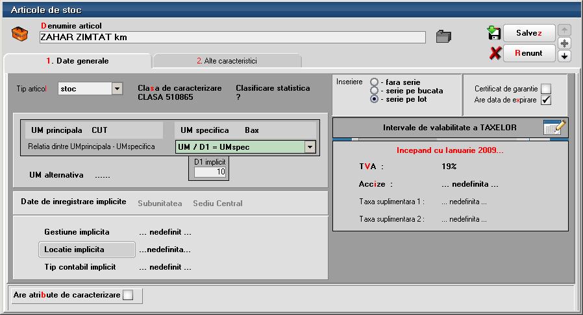Viewport: 583px width, 315px height.
Task: Click the UM alternativa dotted value
Action: (102, 176)
